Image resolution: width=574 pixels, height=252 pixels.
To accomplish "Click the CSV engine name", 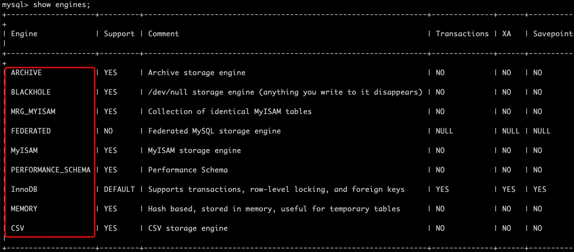I will click(18, 228).
